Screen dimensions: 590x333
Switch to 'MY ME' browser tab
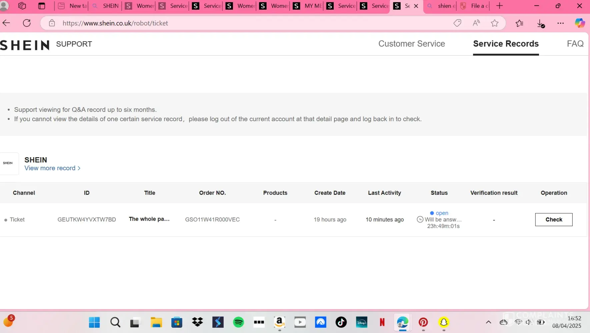(308, 6)
